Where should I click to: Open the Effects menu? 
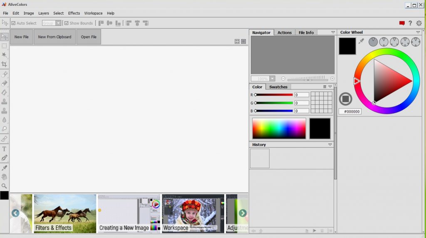(74, 13)
